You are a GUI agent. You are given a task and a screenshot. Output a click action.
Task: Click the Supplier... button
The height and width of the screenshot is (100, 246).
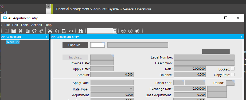click(x=75, y=45)
